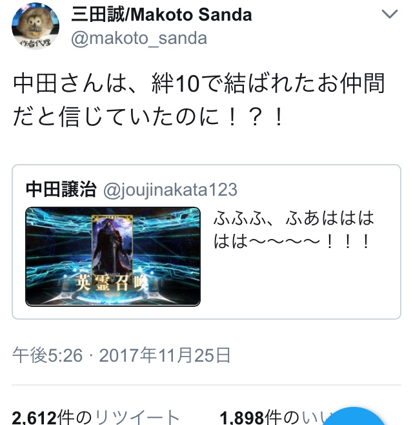The height and width of the screenshot is (425, 413).
Task: Open the 三田誠/Makoto Sanda display name
Action: click(161, 15)
